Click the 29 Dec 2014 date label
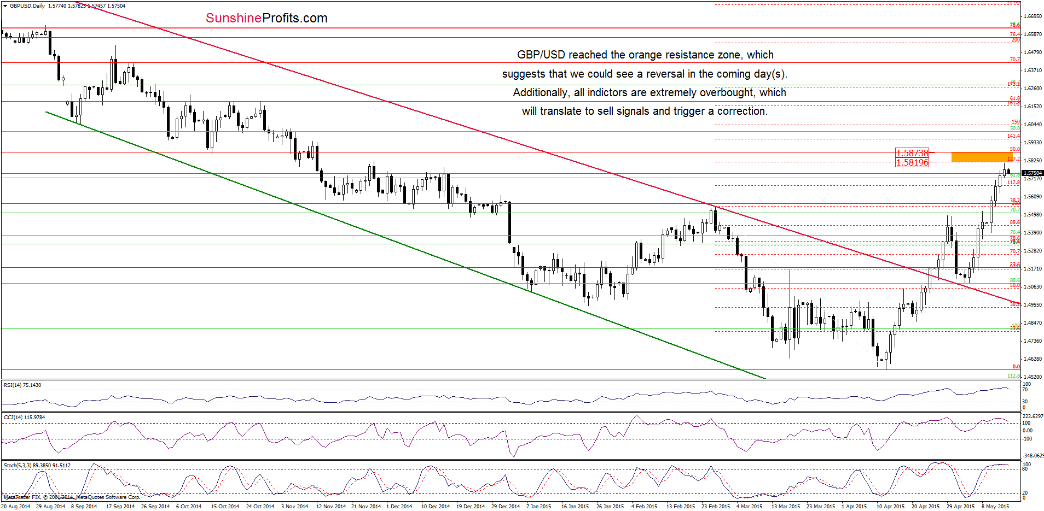The width and height of the screenshot is (1044, 511). [506, 507]
